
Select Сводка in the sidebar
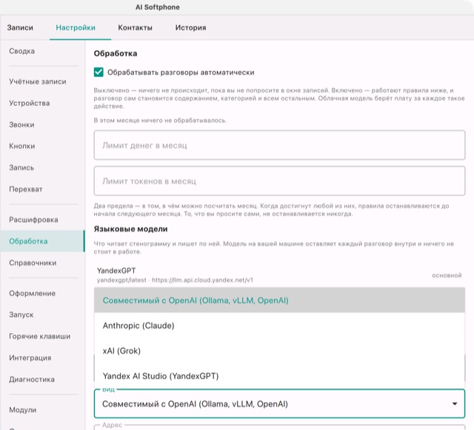point(21,51)
